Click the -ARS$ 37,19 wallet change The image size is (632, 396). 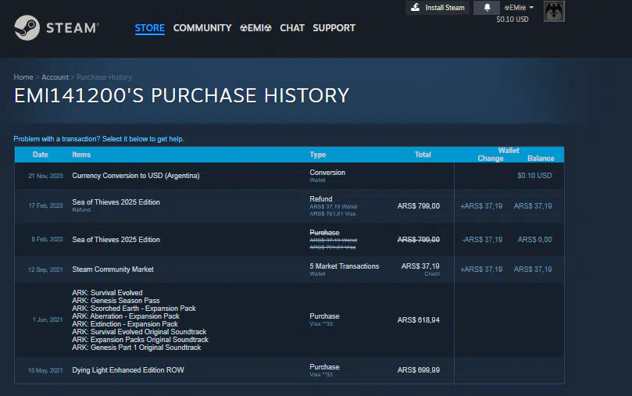click(x=482, y=240)
